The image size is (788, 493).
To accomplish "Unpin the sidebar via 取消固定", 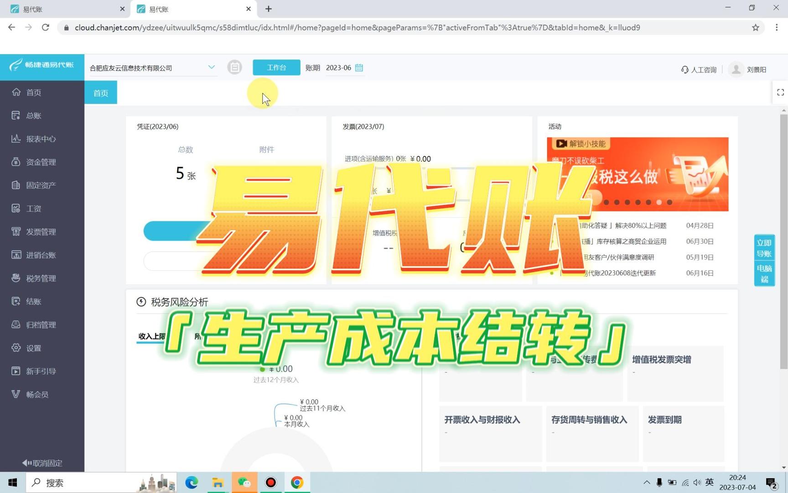I will pos(41,463).
